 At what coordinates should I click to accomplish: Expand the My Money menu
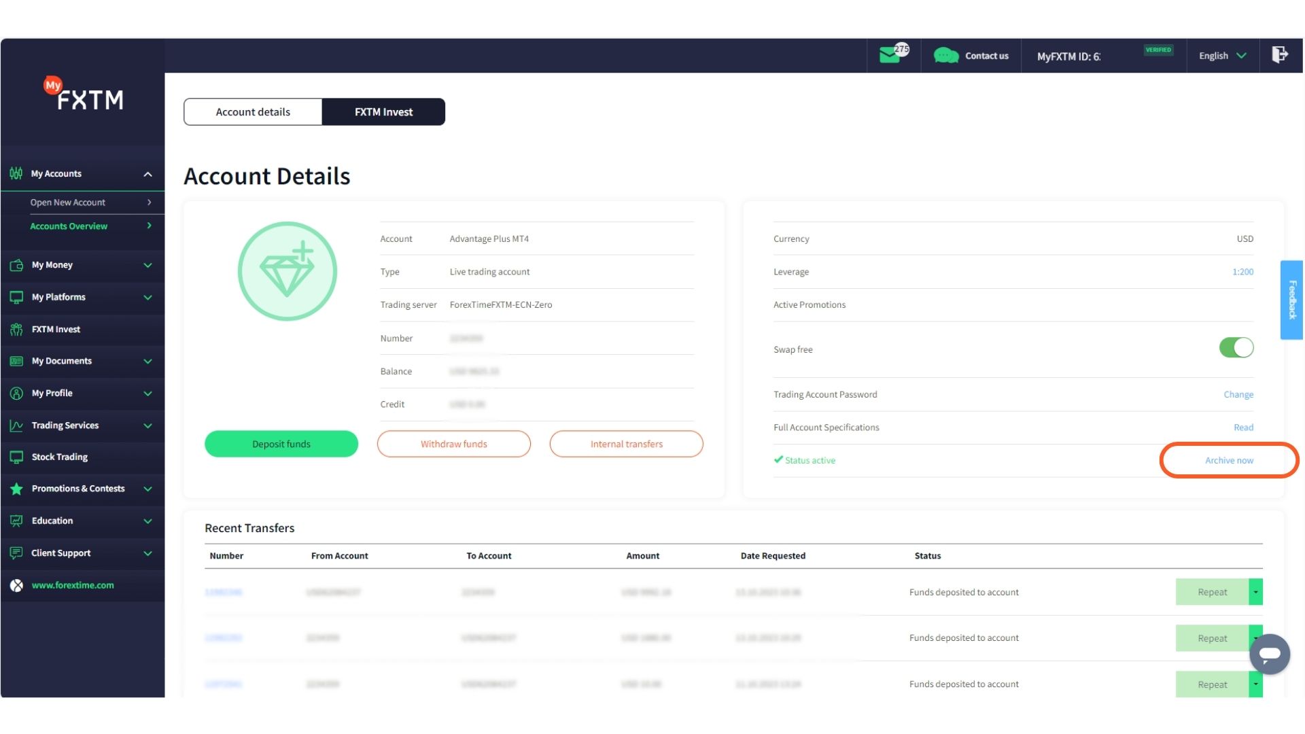(147, 265)
